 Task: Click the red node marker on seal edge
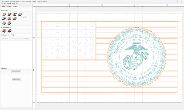(x=110, y=57)
